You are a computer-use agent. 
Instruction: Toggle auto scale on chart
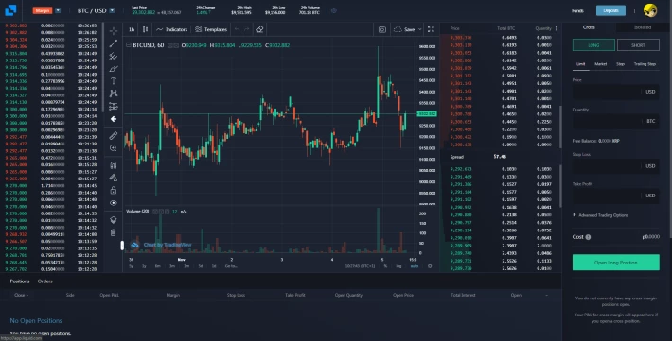point(415,266)
